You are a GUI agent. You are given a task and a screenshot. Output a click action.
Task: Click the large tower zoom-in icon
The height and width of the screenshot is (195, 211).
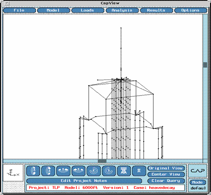pos(124,171)
